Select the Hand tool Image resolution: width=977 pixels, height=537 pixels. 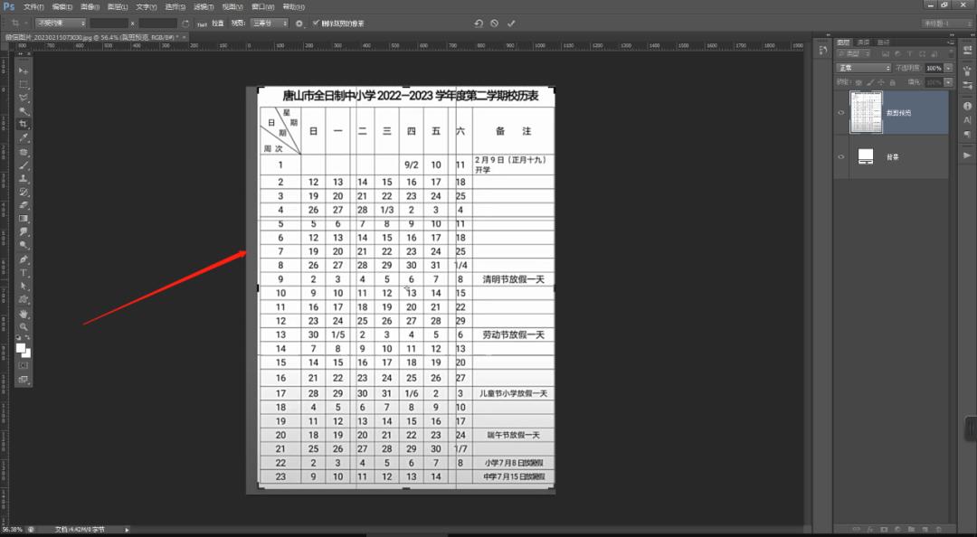[x=24, y=313]
